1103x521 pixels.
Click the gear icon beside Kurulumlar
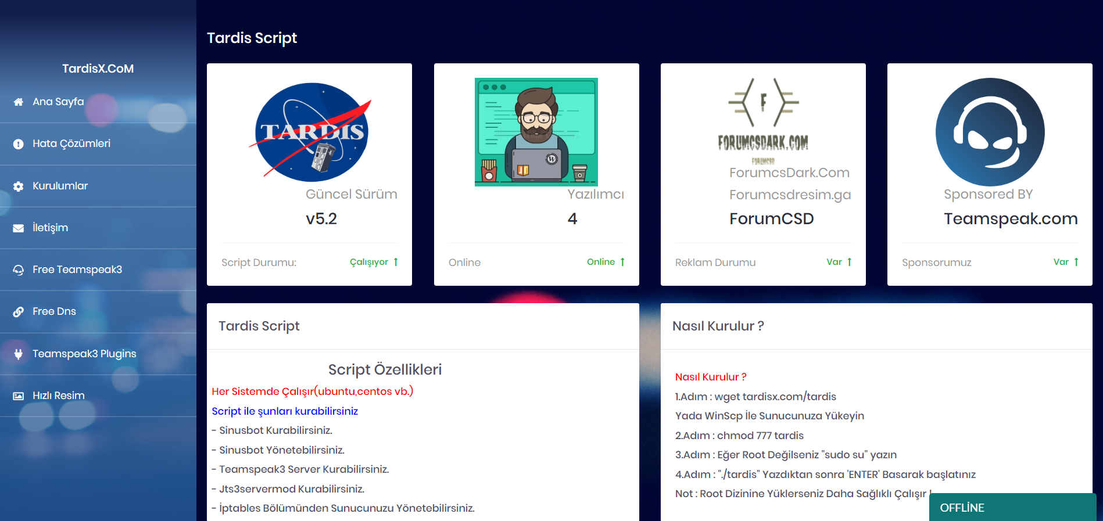pos(19,186)
